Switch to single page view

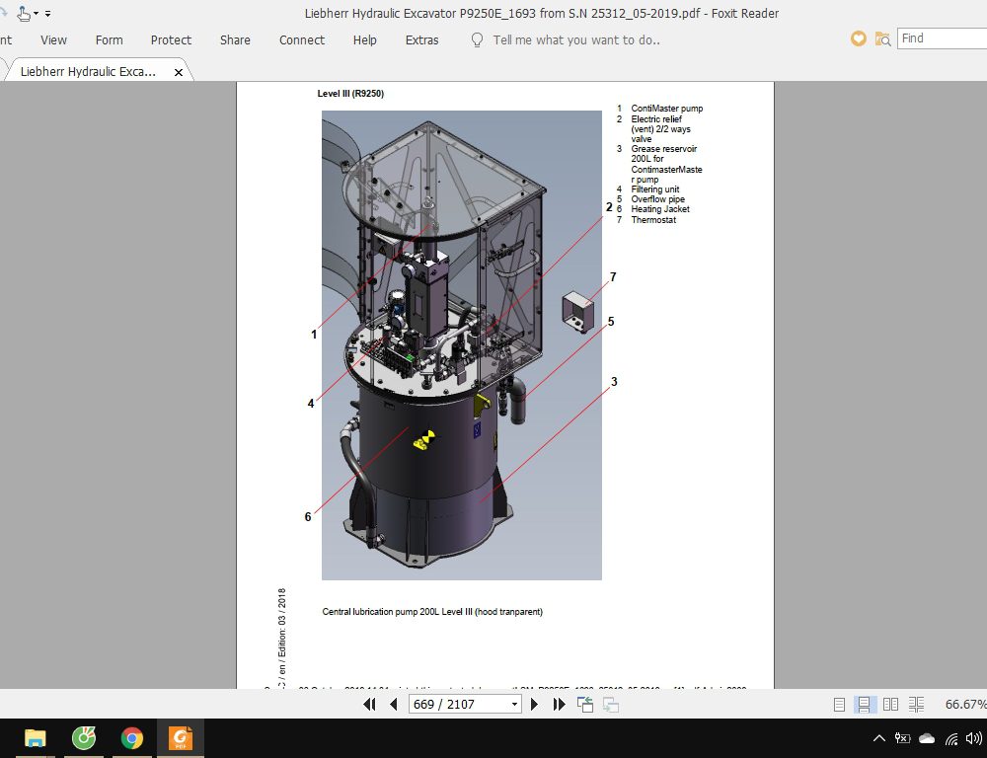[839, 704]
